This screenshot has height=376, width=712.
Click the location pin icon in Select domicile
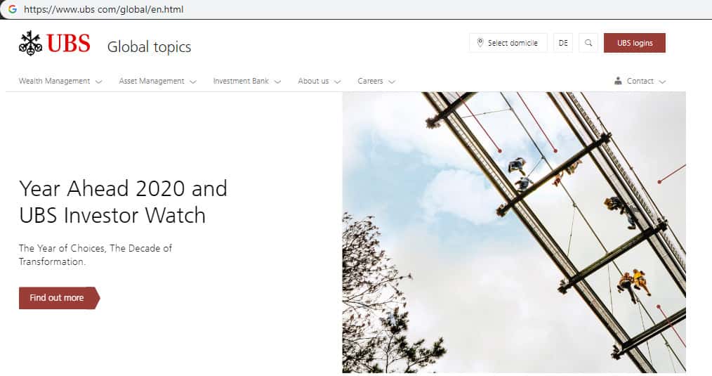coord(480,43)
